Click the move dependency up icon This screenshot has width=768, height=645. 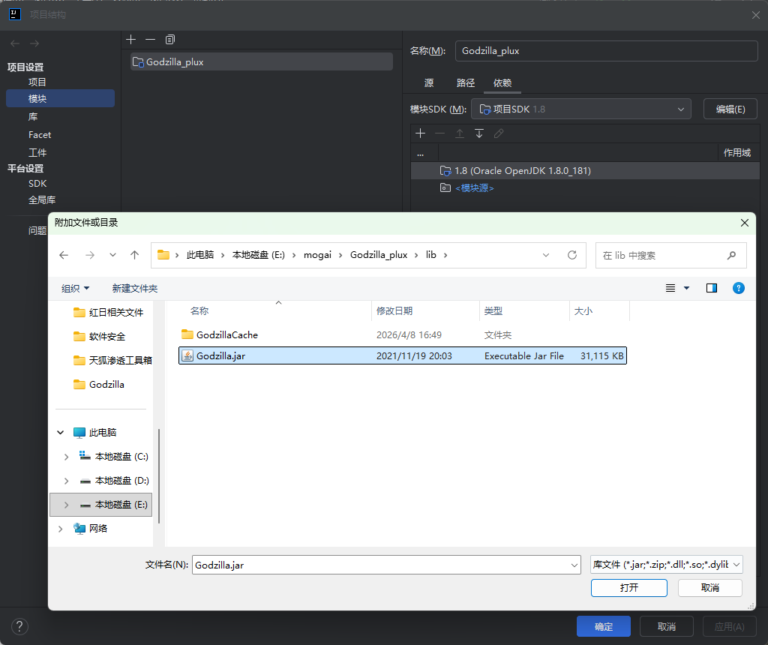(460, 133)
